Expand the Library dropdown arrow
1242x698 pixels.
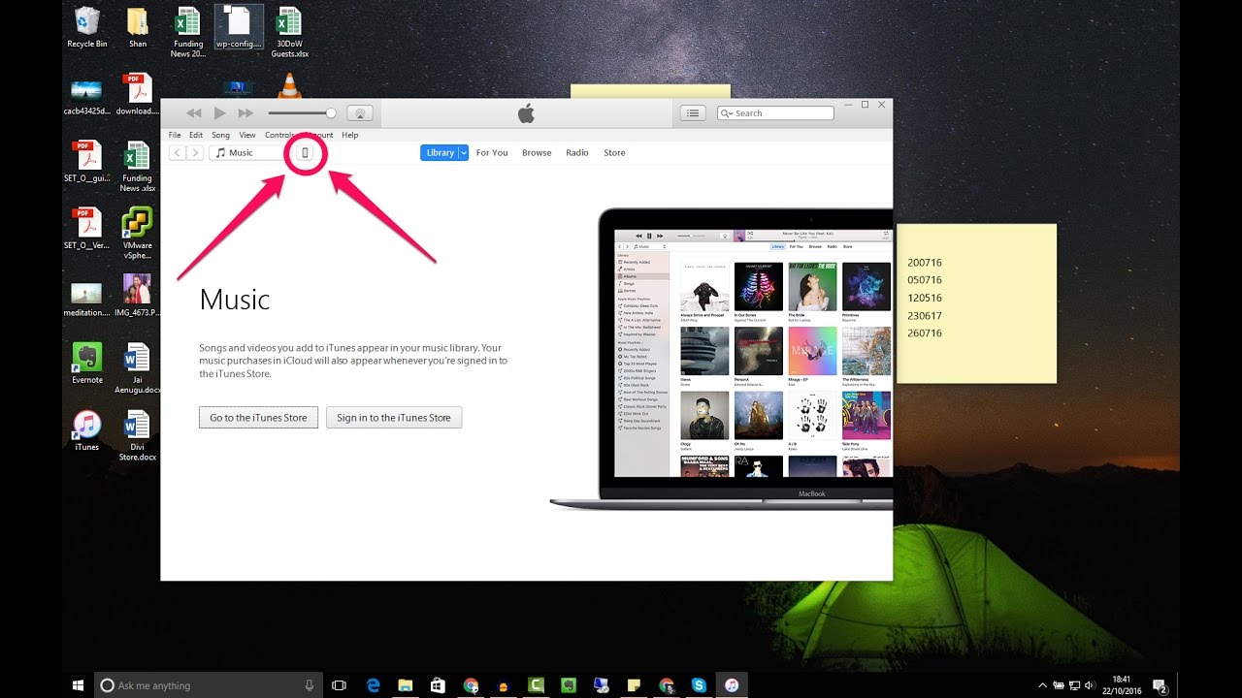[x=464, y=153]
